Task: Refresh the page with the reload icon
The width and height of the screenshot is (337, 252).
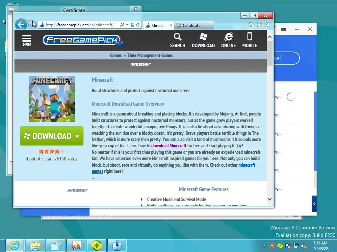Action: [138, 25]
